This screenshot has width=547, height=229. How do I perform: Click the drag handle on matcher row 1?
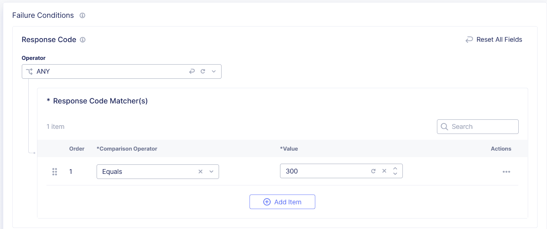click(x=54, y=171)
